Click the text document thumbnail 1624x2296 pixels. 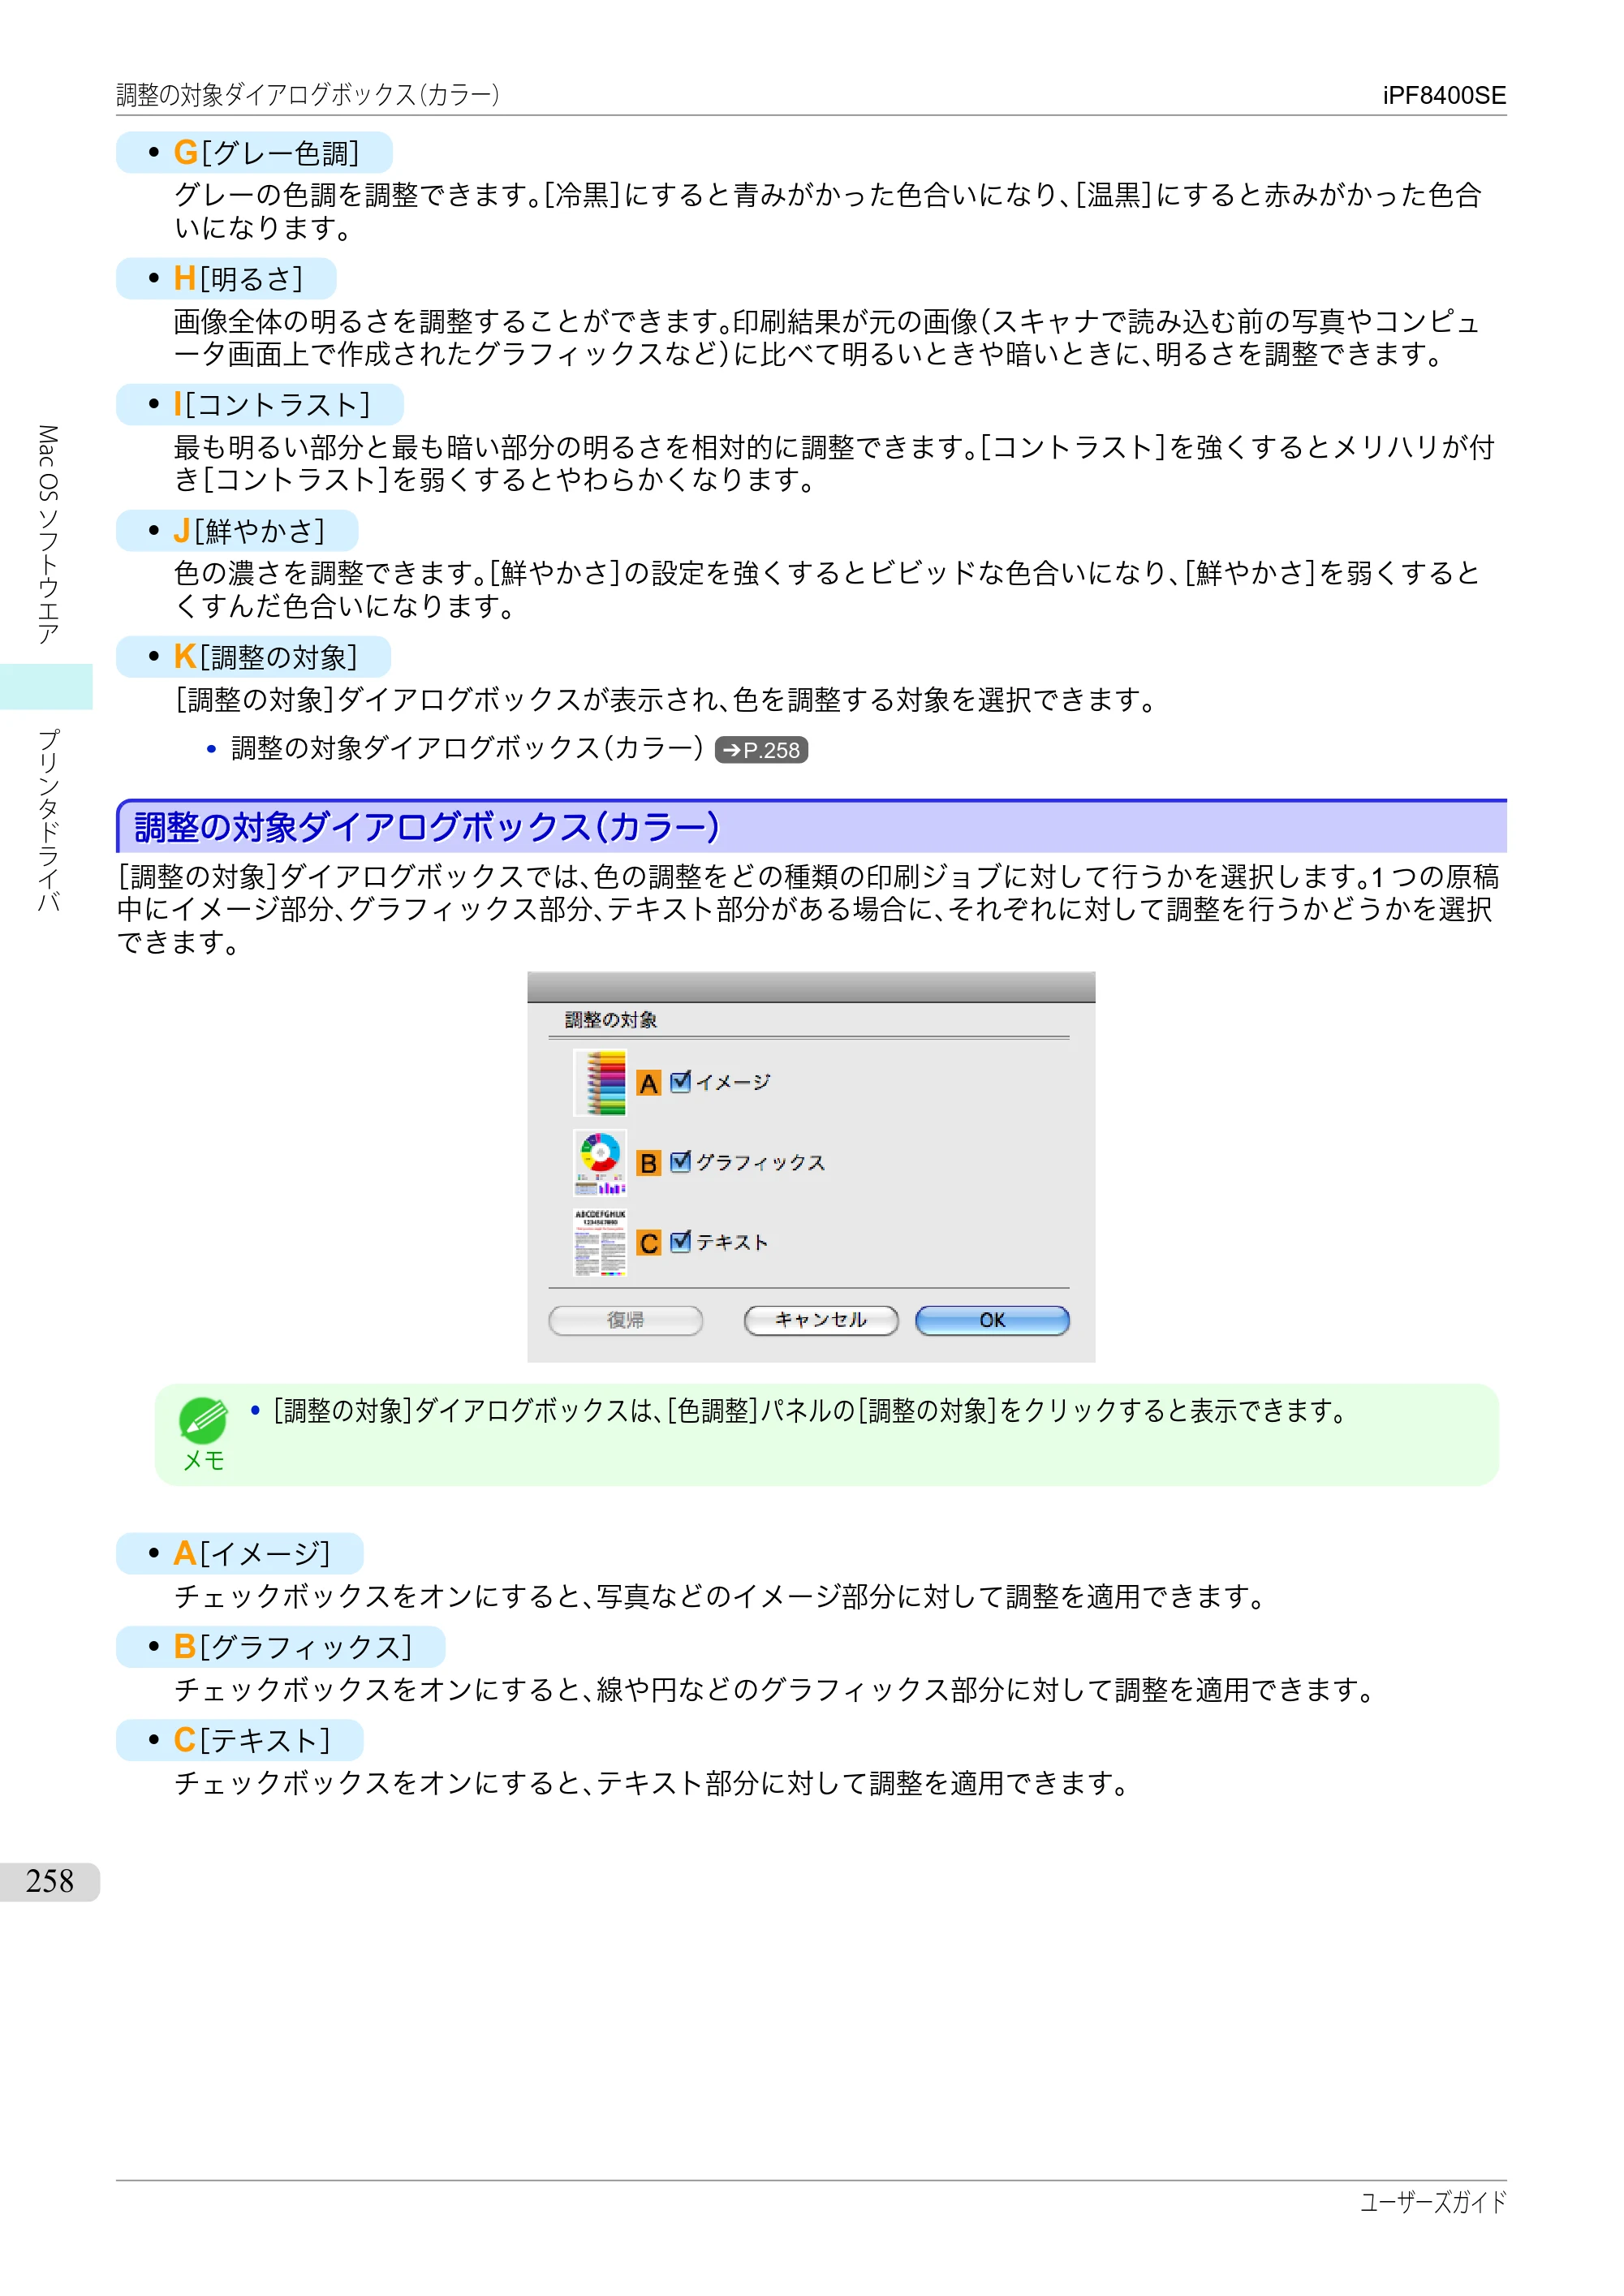pyautogui.click(x=600, y=1242)
